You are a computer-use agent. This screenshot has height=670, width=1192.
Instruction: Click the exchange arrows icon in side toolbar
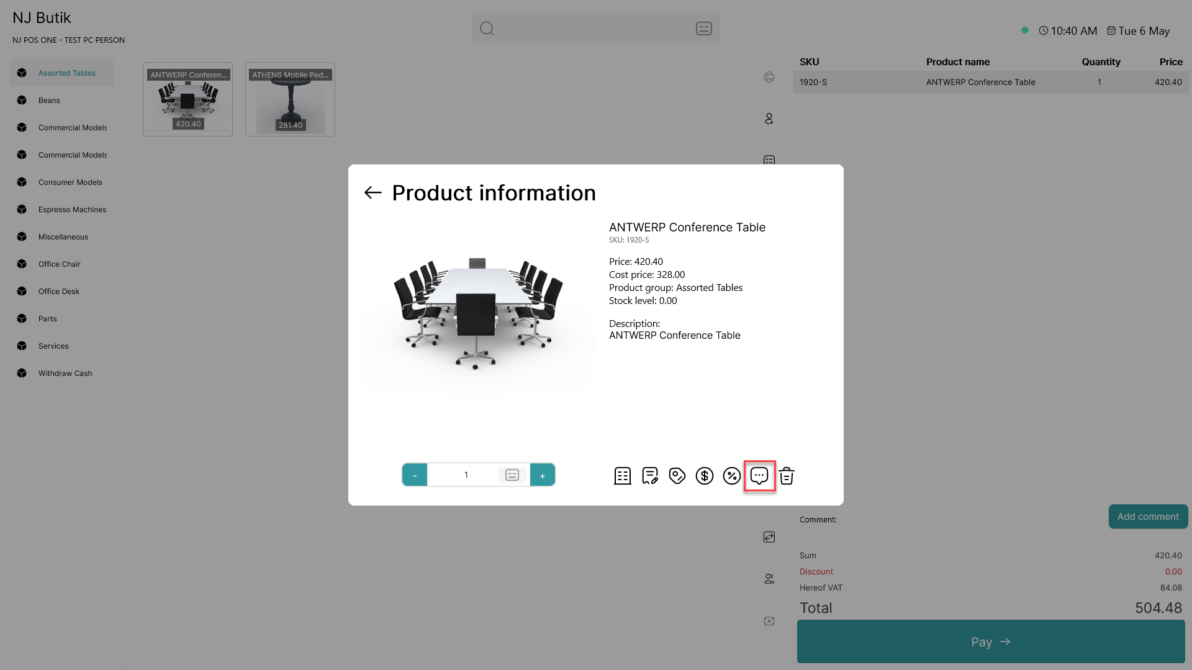(769, 537)
